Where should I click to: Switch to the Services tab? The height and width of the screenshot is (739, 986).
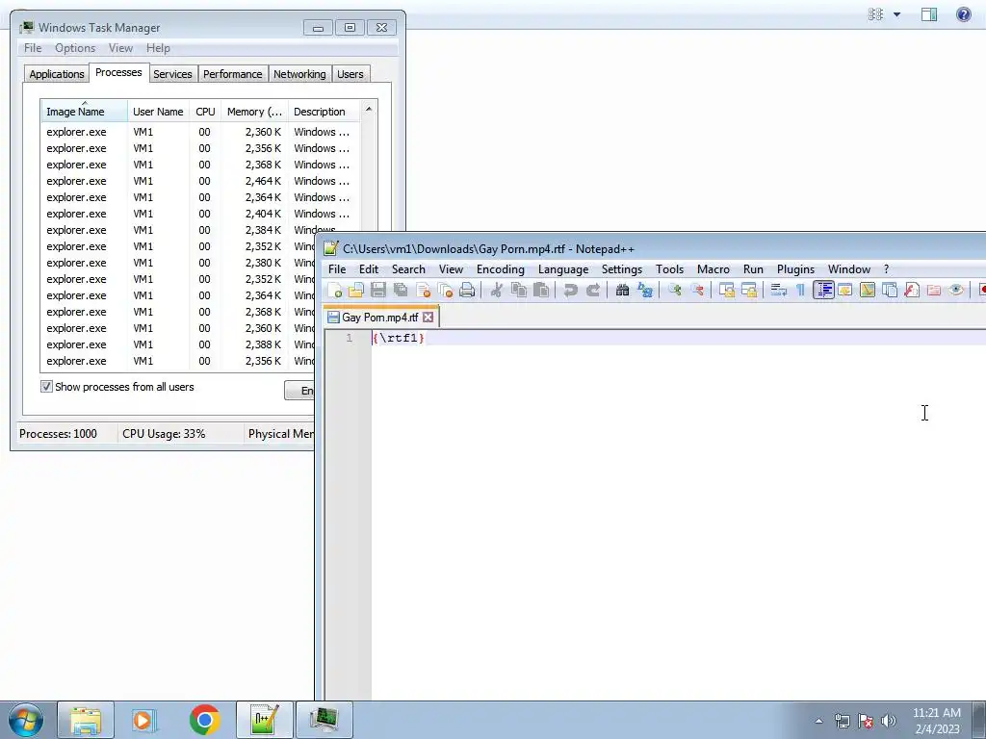pyautogui.click(x=172, y=74)
